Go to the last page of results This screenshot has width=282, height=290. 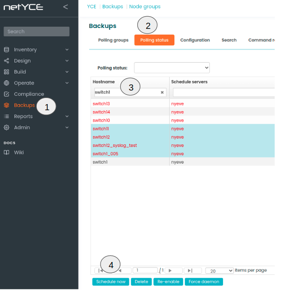point(193,270)
